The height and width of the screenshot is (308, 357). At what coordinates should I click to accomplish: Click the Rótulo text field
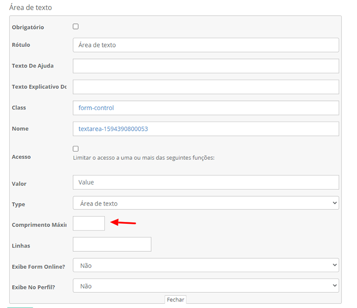pyautogui.click(x=205, y=45)
